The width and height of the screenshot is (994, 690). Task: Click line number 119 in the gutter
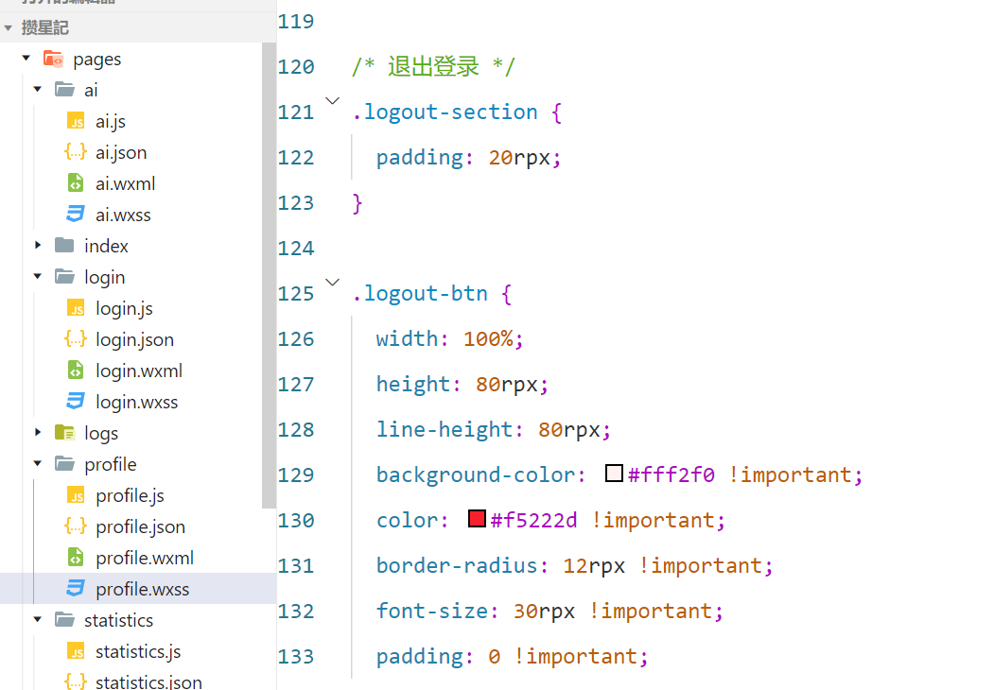[296, 22]
